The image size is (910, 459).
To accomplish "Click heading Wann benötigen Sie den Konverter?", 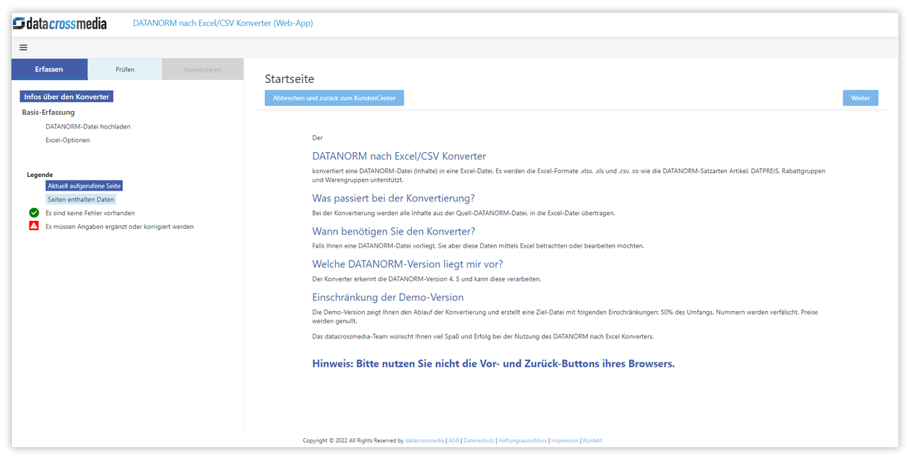I will pyautogui.click(x=394, y=231).
